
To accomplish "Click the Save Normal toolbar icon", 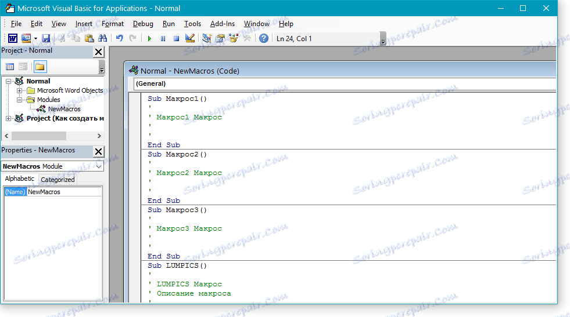I will click(x=46, y=39).
